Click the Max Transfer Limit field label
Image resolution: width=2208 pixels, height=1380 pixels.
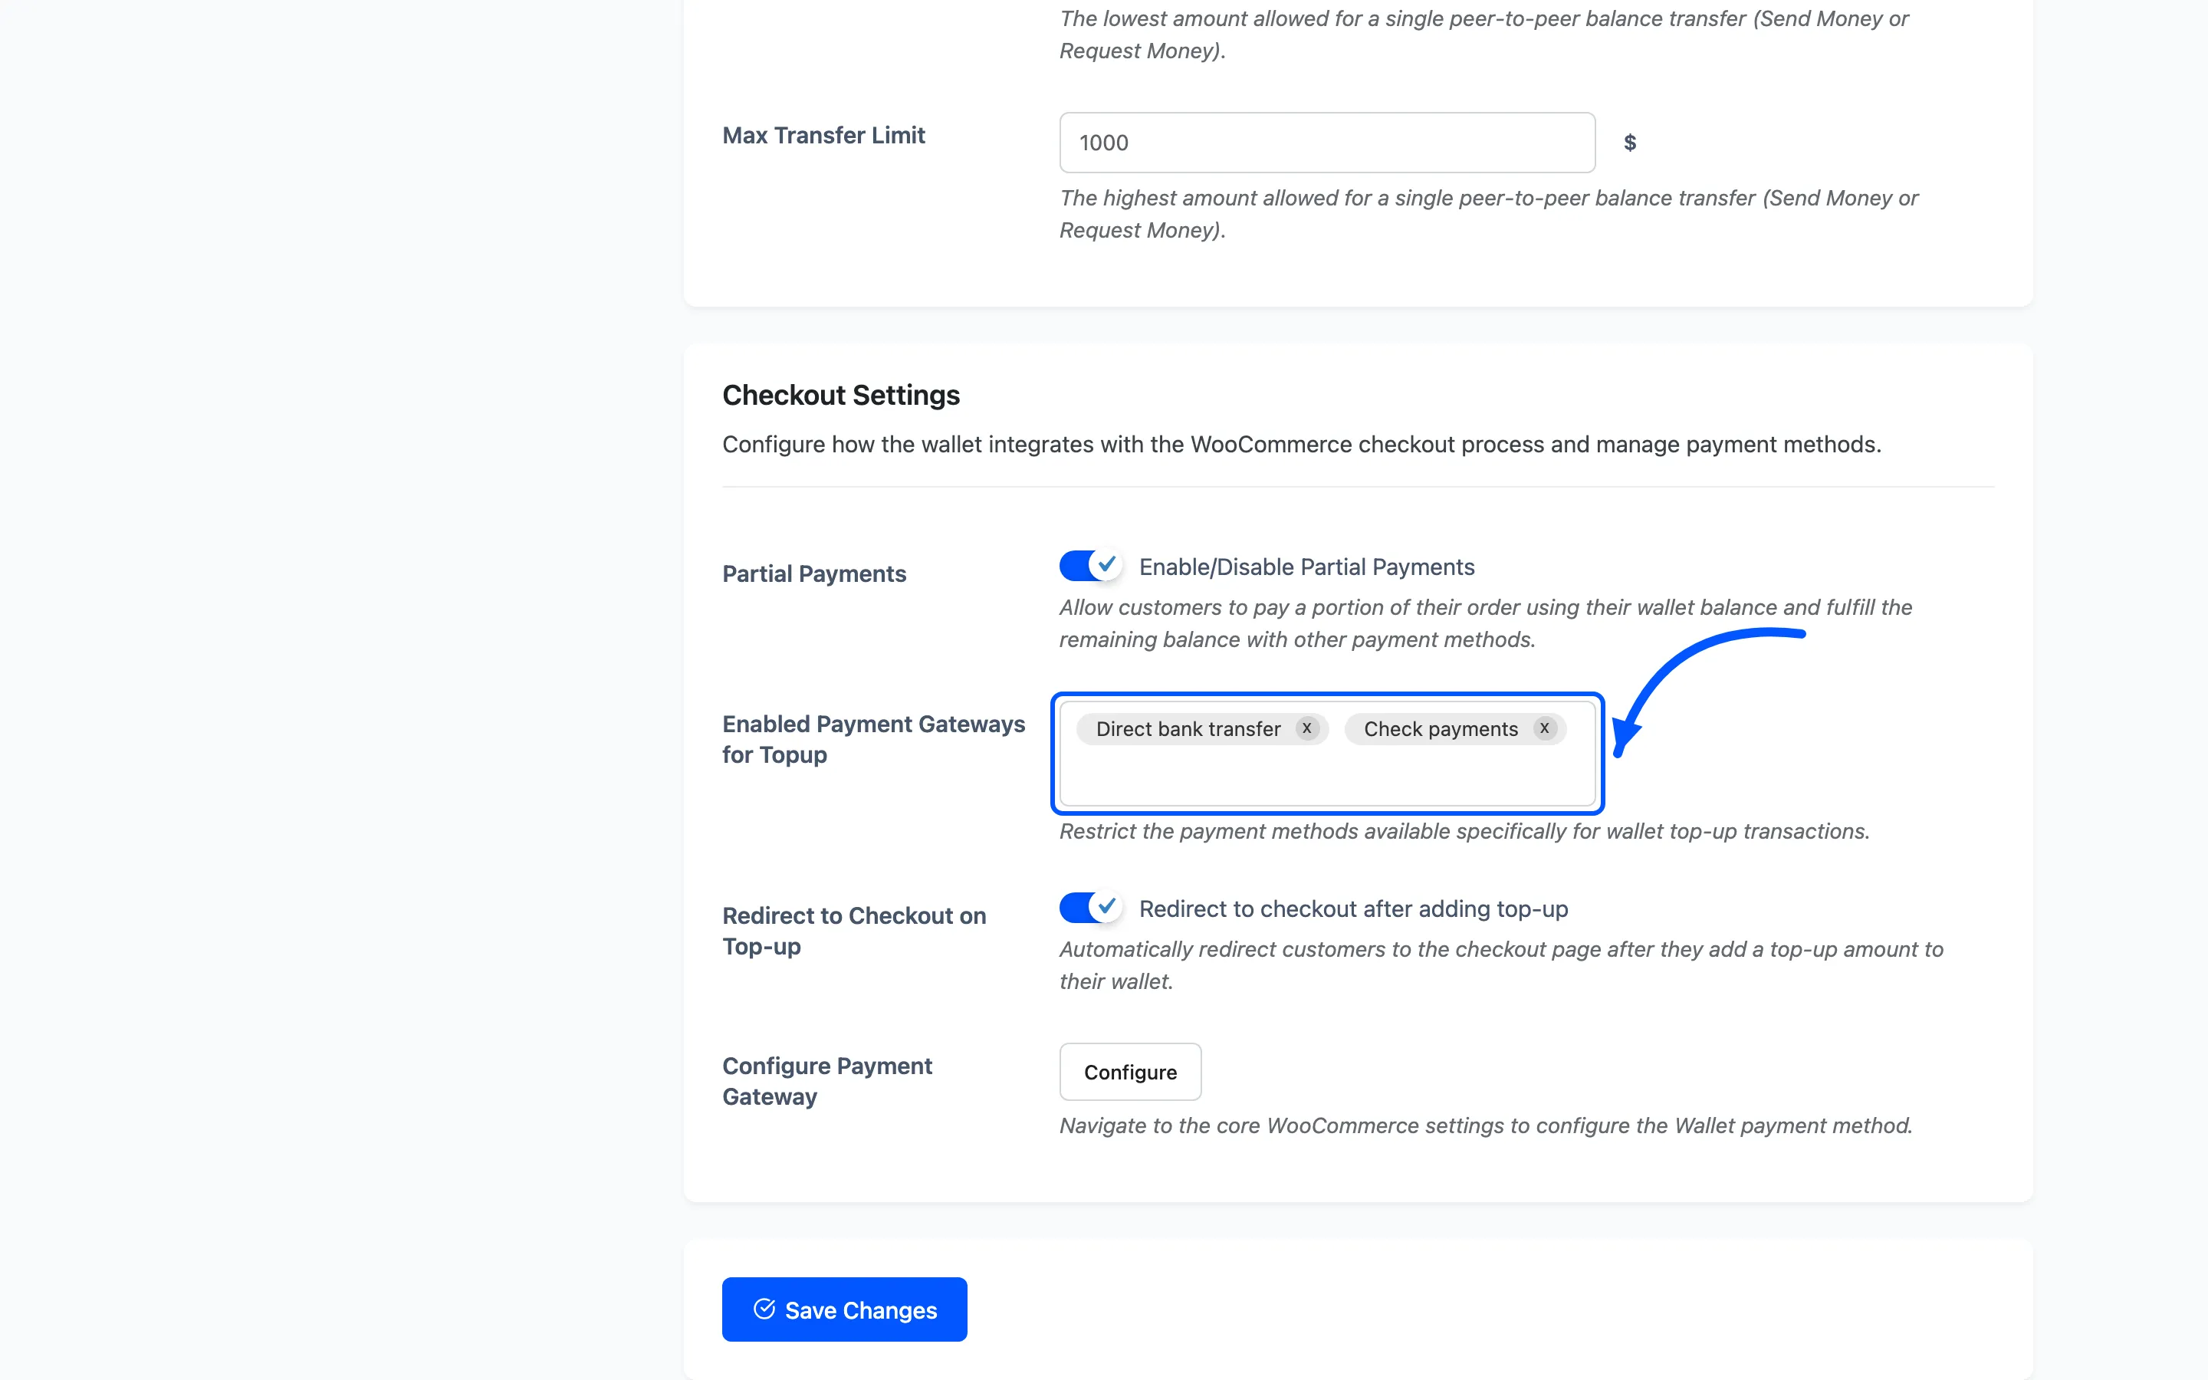click(823, 135)
